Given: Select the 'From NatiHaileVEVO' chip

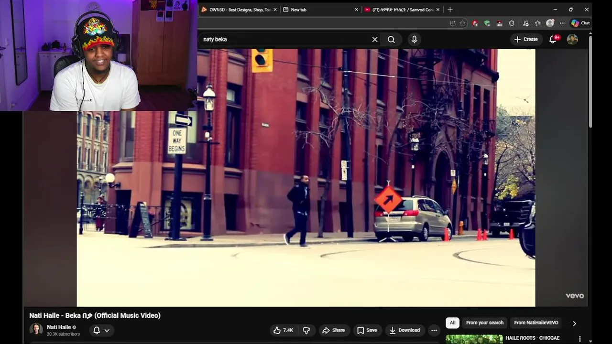Looking at the screenshot, I should 536,323.
